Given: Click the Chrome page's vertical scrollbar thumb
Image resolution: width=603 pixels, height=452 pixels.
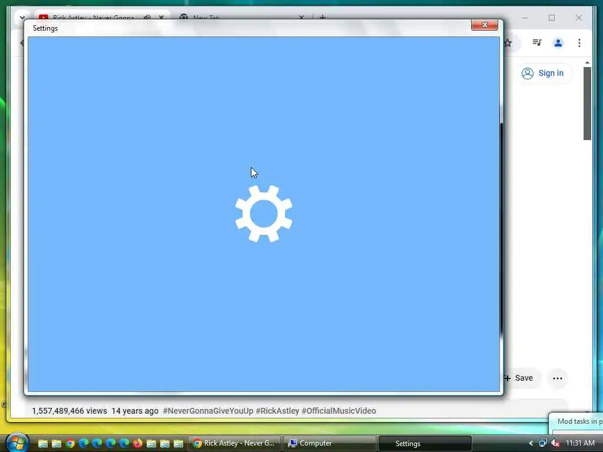Looking at the screenshot, I should [587, 104].
